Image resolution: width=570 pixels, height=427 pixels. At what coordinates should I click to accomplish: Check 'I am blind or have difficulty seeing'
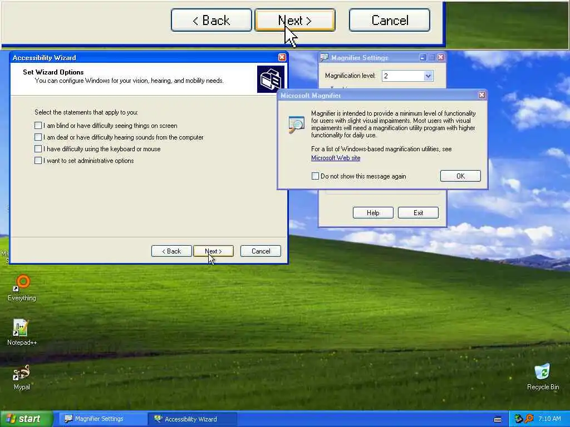tap(38, 126)
